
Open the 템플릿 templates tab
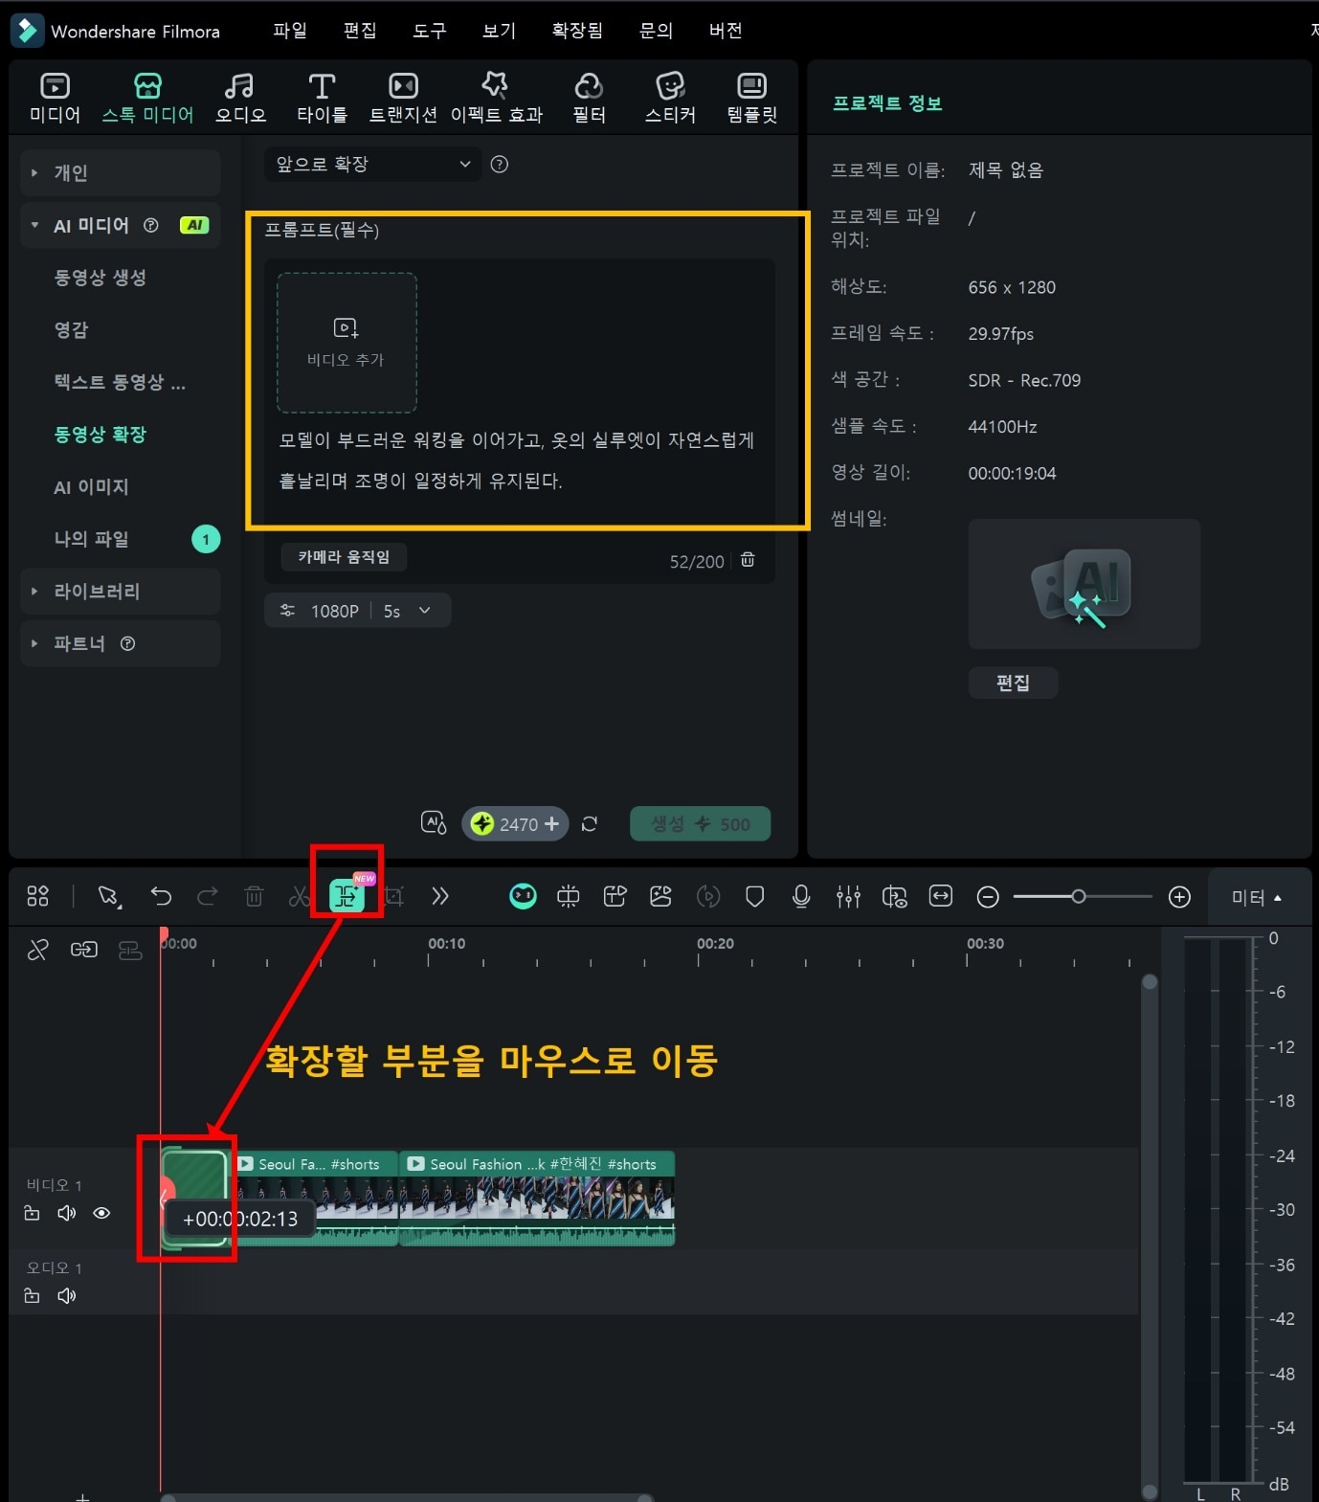point(752,99)
